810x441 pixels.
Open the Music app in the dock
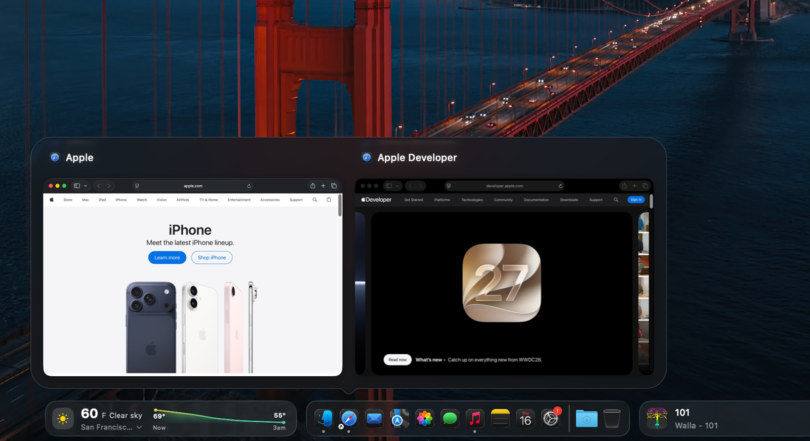475,419
